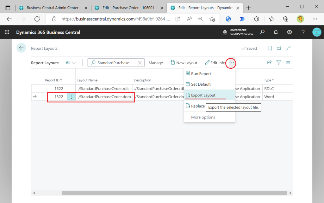Open browser extensions puzzle icon
This screenshot has width=324, height=203.
[x=256, y=19]
